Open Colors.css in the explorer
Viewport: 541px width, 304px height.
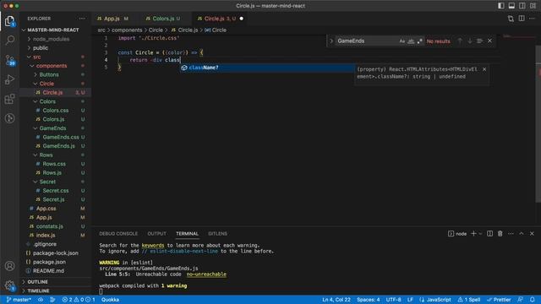55,111
